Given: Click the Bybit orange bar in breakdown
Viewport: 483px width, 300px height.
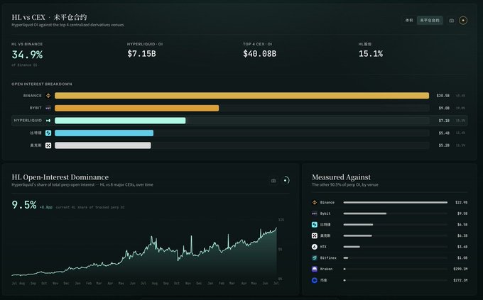Looking at the screenshot, I should click(x=137, y=108).
